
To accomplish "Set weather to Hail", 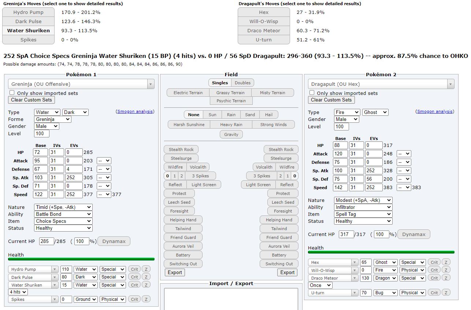I will [x=269, y=115].
